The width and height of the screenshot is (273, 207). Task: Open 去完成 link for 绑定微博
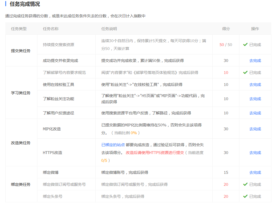[x=255, y=172]
